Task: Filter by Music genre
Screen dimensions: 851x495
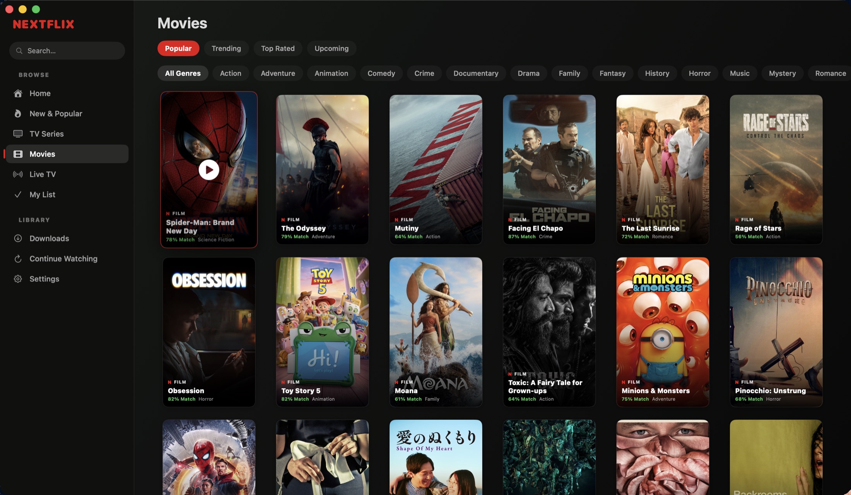Action: [740, 73]
